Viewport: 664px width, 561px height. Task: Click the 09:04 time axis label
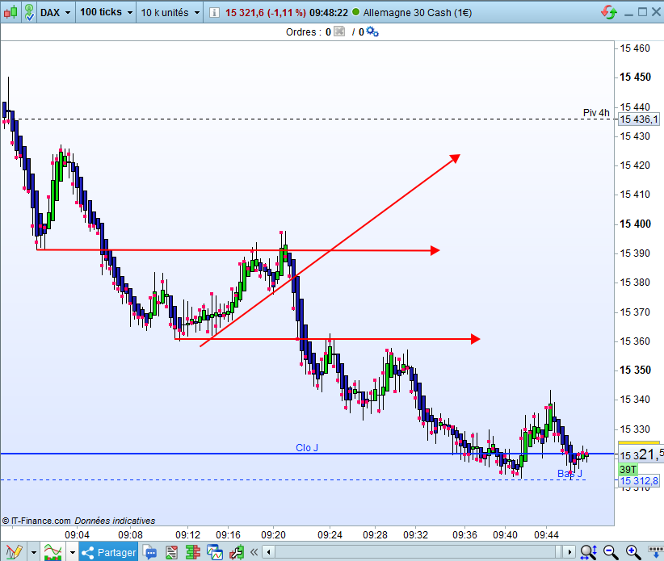[77, 535]
